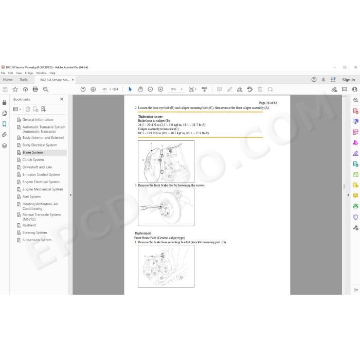Go to previous page arrow
The height and width of the screenshot is (360, 360).
[83, 89]
